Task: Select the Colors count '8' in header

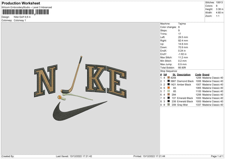Action: click(x=217, y=6)
